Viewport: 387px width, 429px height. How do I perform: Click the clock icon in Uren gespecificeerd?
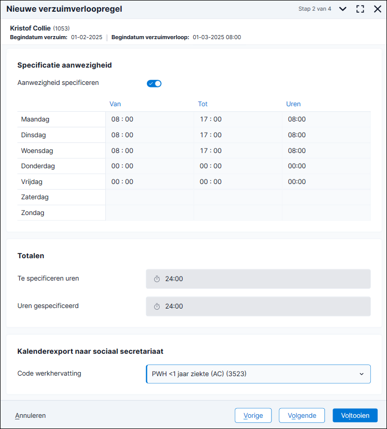[157, 307]
